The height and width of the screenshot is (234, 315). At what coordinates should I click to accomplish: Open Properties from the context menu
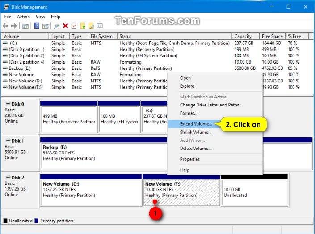[x=215, y=159]
